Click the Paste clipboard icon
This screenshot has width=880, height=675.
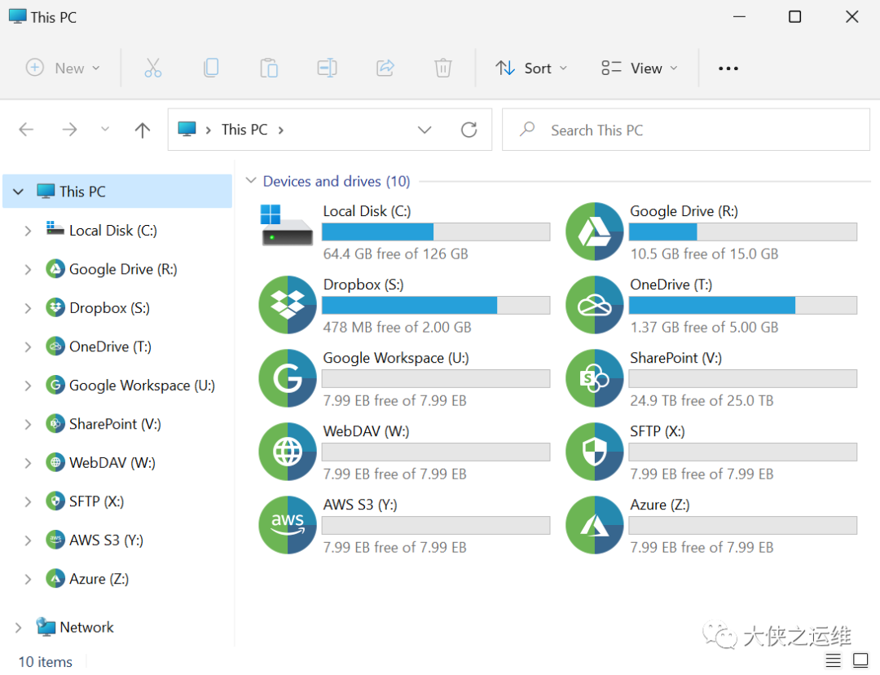point(269,68)
